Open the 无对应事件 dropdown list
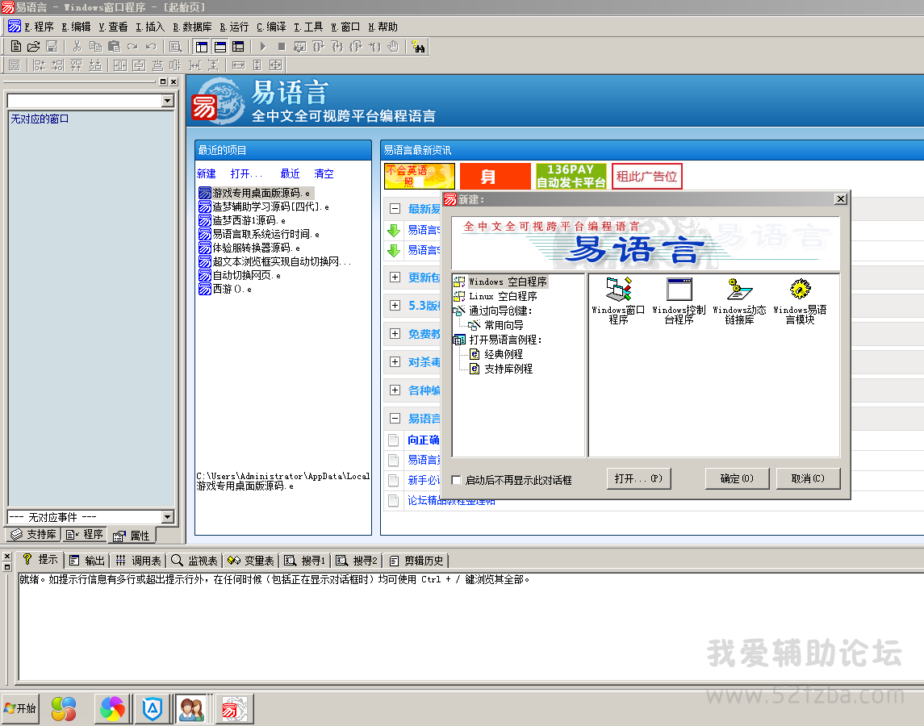This screenshot has height=726, width=924. click(x=168, y=517)
